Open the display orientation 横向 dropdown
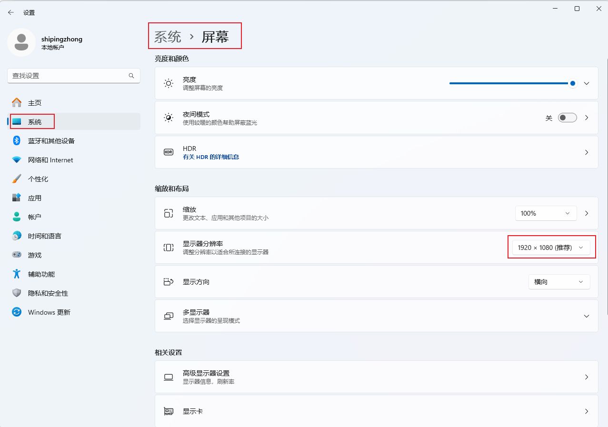 559,282
